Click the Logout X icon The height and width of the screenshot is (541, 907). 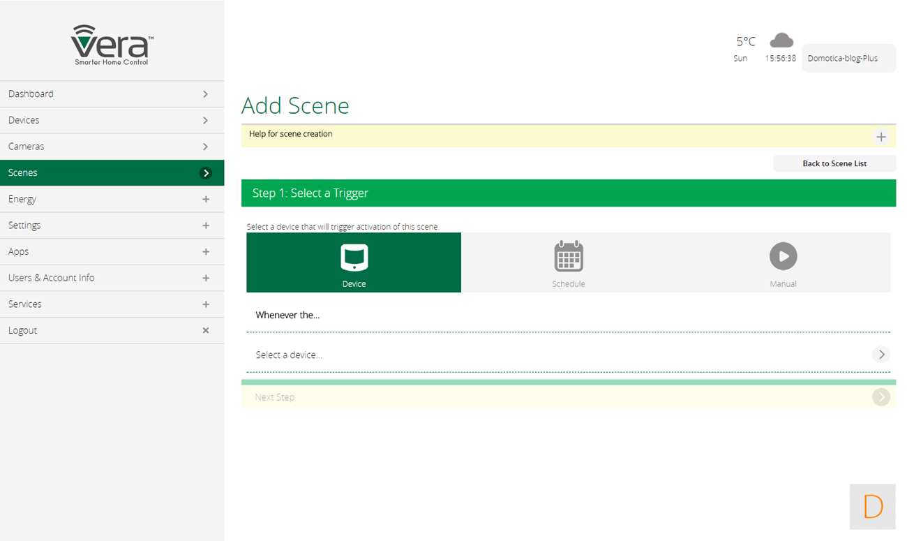click(205, 330)
